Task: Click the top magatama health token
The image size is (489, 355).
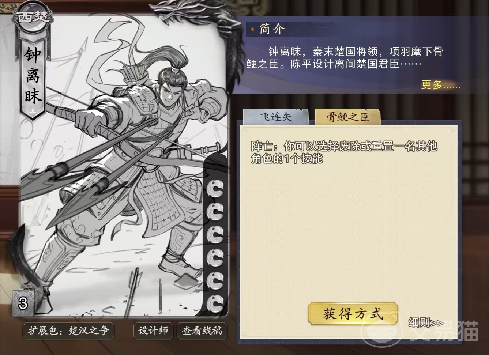Action: [x=215, y=189]
